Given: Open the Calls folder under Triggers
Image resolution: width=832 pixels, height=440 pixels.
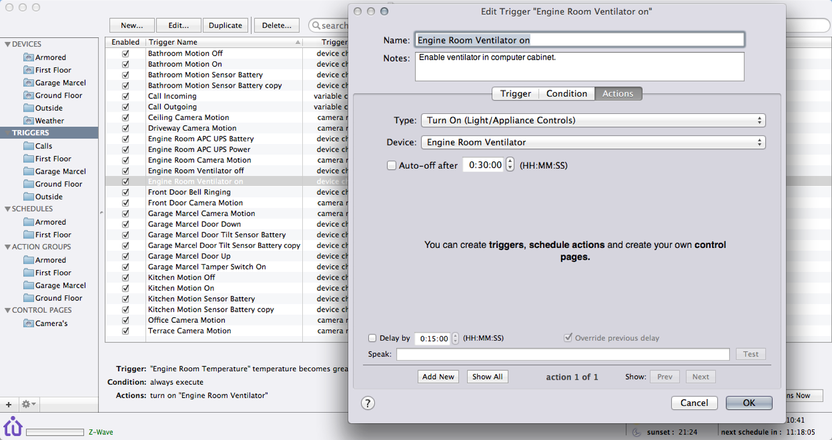Looking at the screenshot, I should (x=44, y=146).
